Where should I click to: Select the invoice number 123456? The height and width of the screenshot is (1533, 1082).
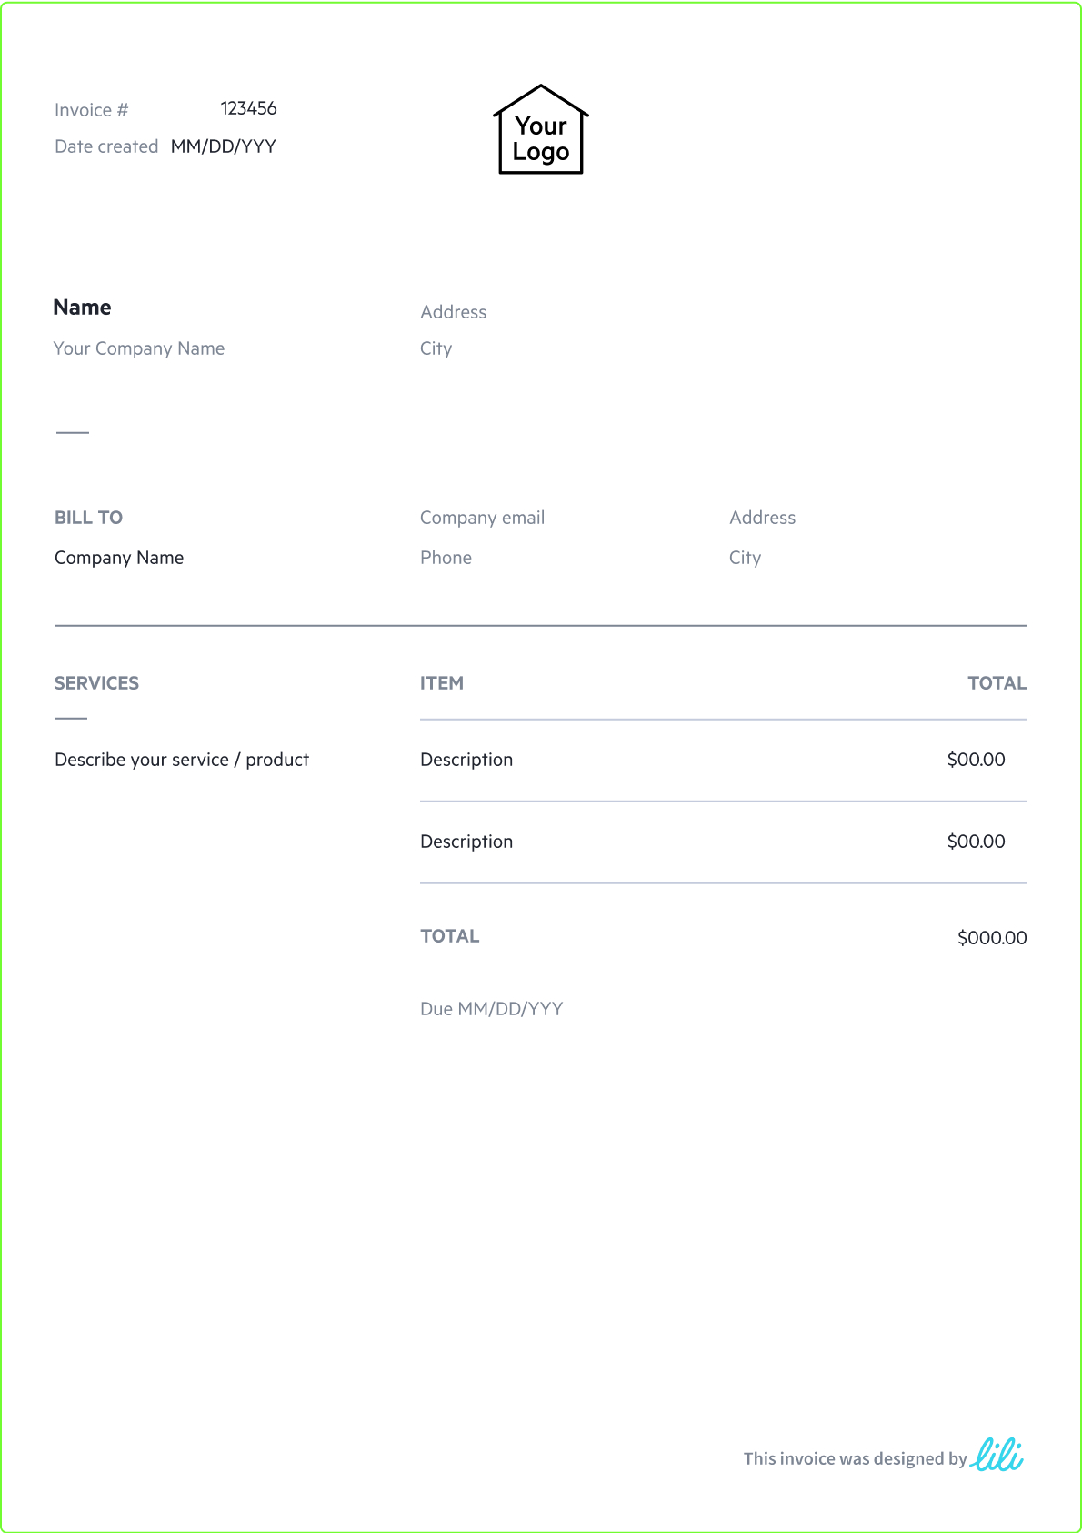248,108
